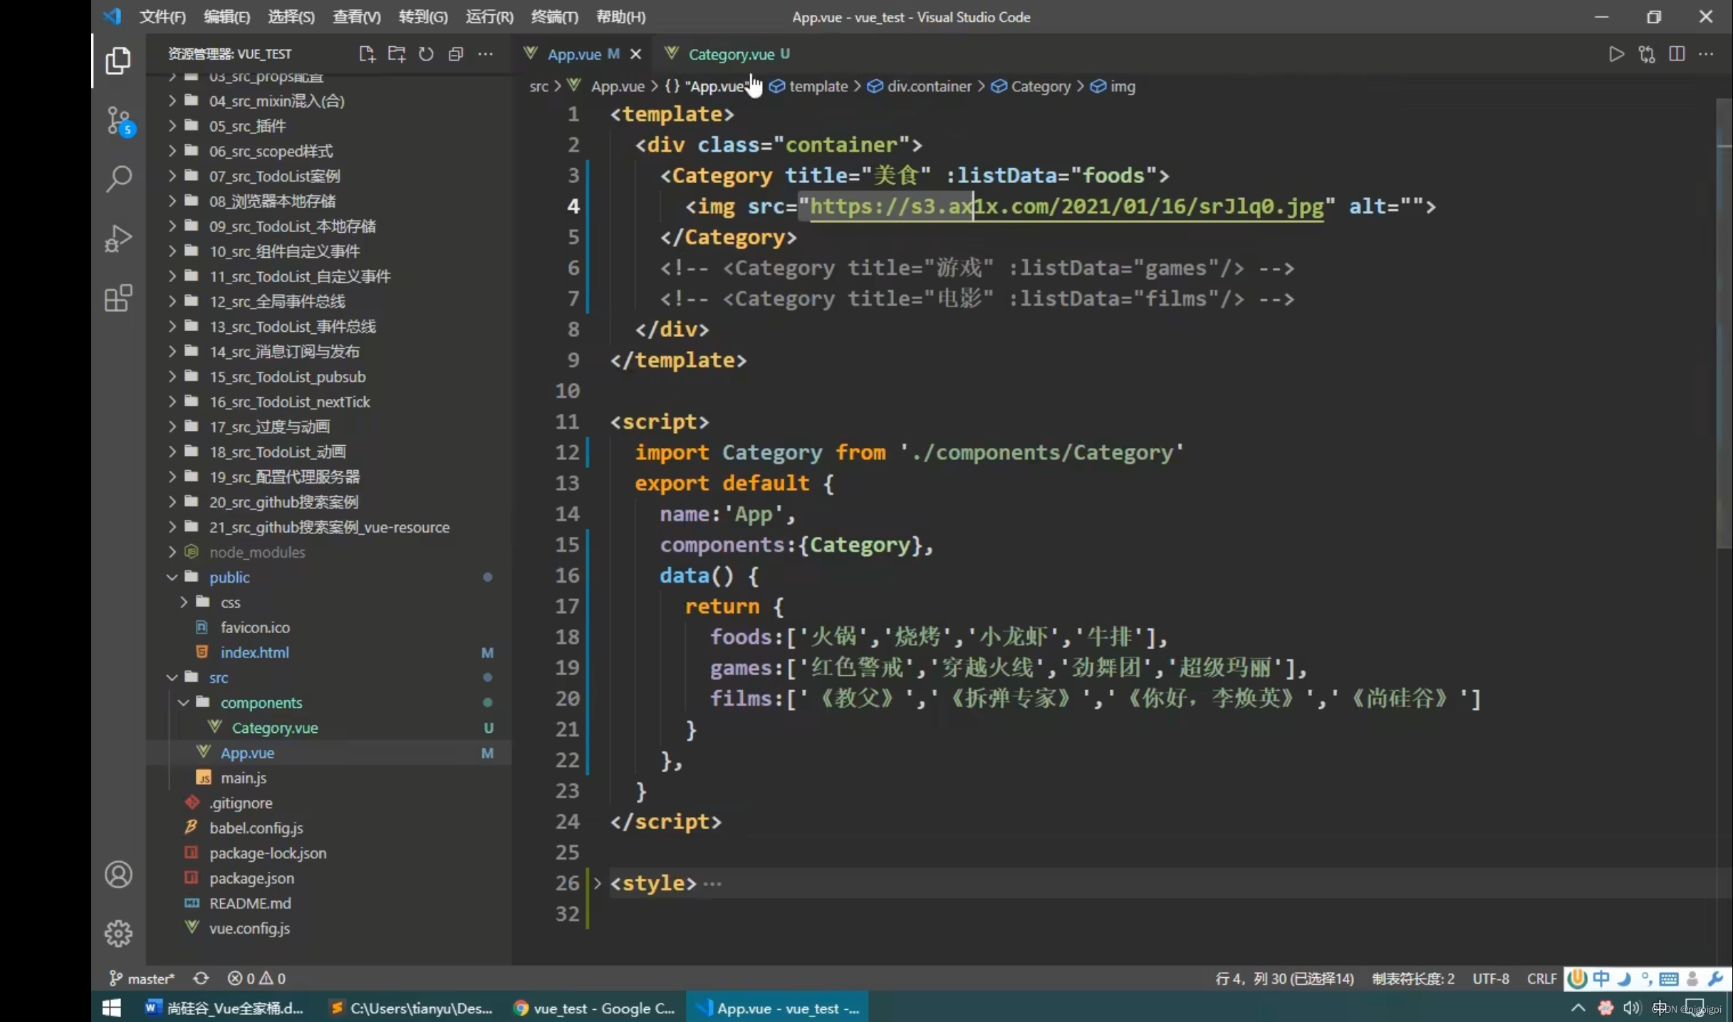The height and width of the screenshot is (1022, 1733).
Task: Create a new folder in explorer
Action: tap(396, 54)
